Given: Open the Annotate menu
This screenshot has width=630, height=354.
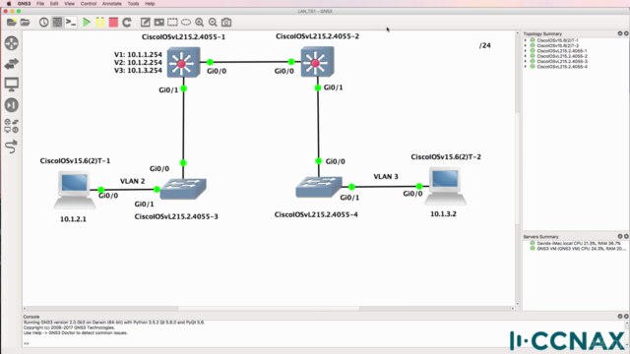Looking at the screenshot, I should (111, 4).
